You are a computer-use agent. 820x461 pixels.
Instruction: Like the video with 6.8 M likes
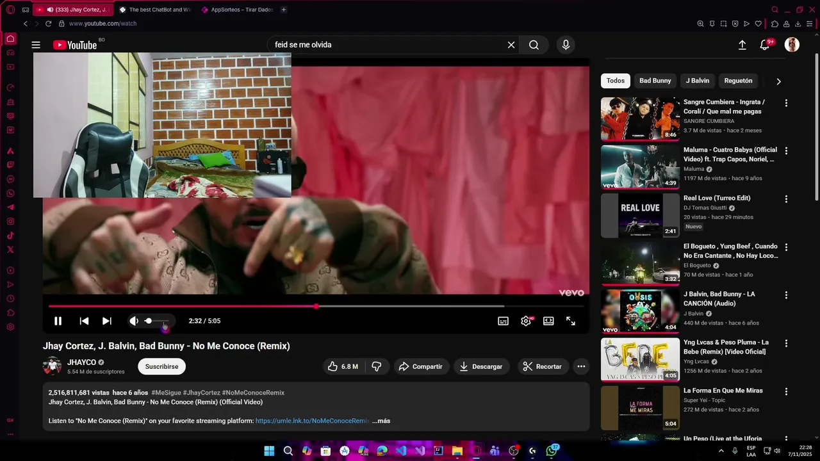point(343,366)
